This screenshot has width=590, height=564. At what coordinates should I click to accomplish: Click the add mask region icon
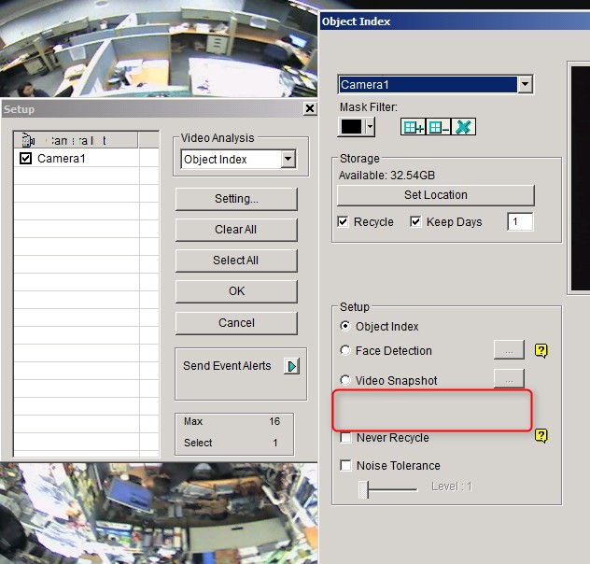click(x=413, y=127)
